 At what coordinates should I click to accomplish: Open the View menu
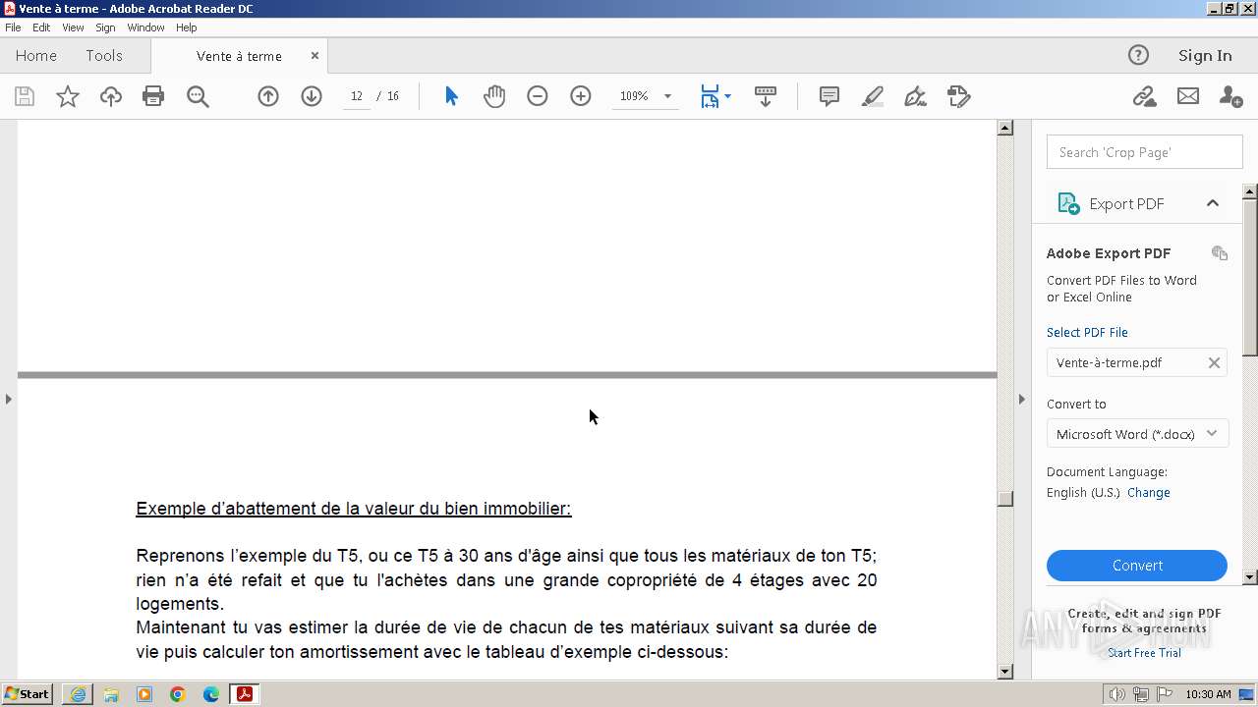coord(73,27)
